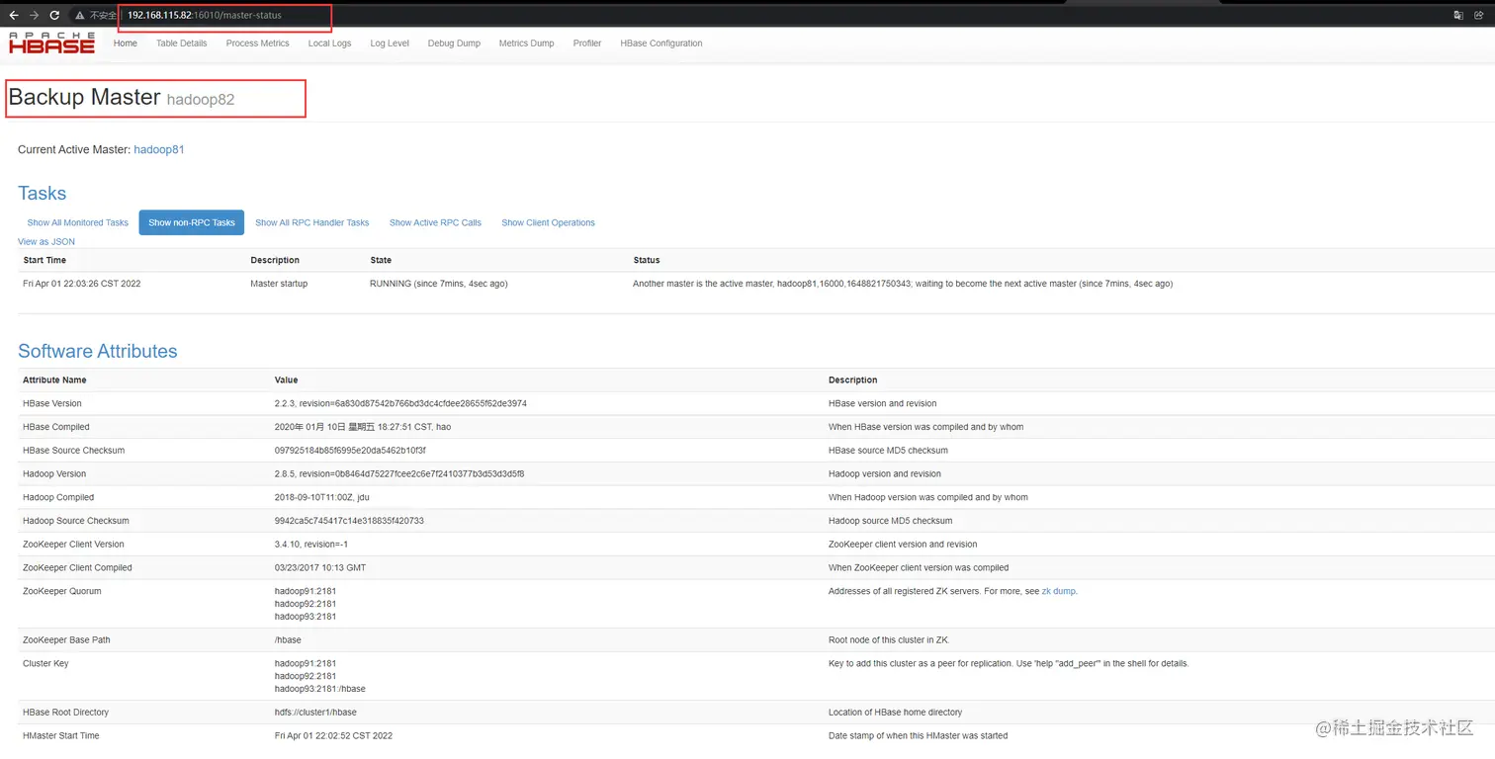
Task: Reload the page with refresh icon
Action: tap(54, 15)
